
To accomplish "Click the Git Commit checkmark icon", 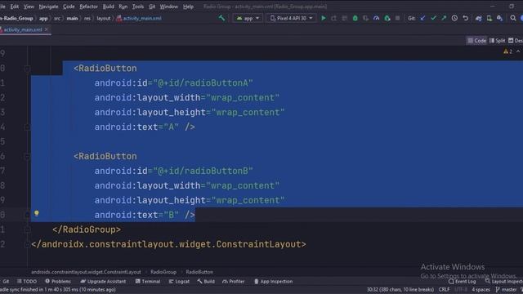I will tap(433, 18).
